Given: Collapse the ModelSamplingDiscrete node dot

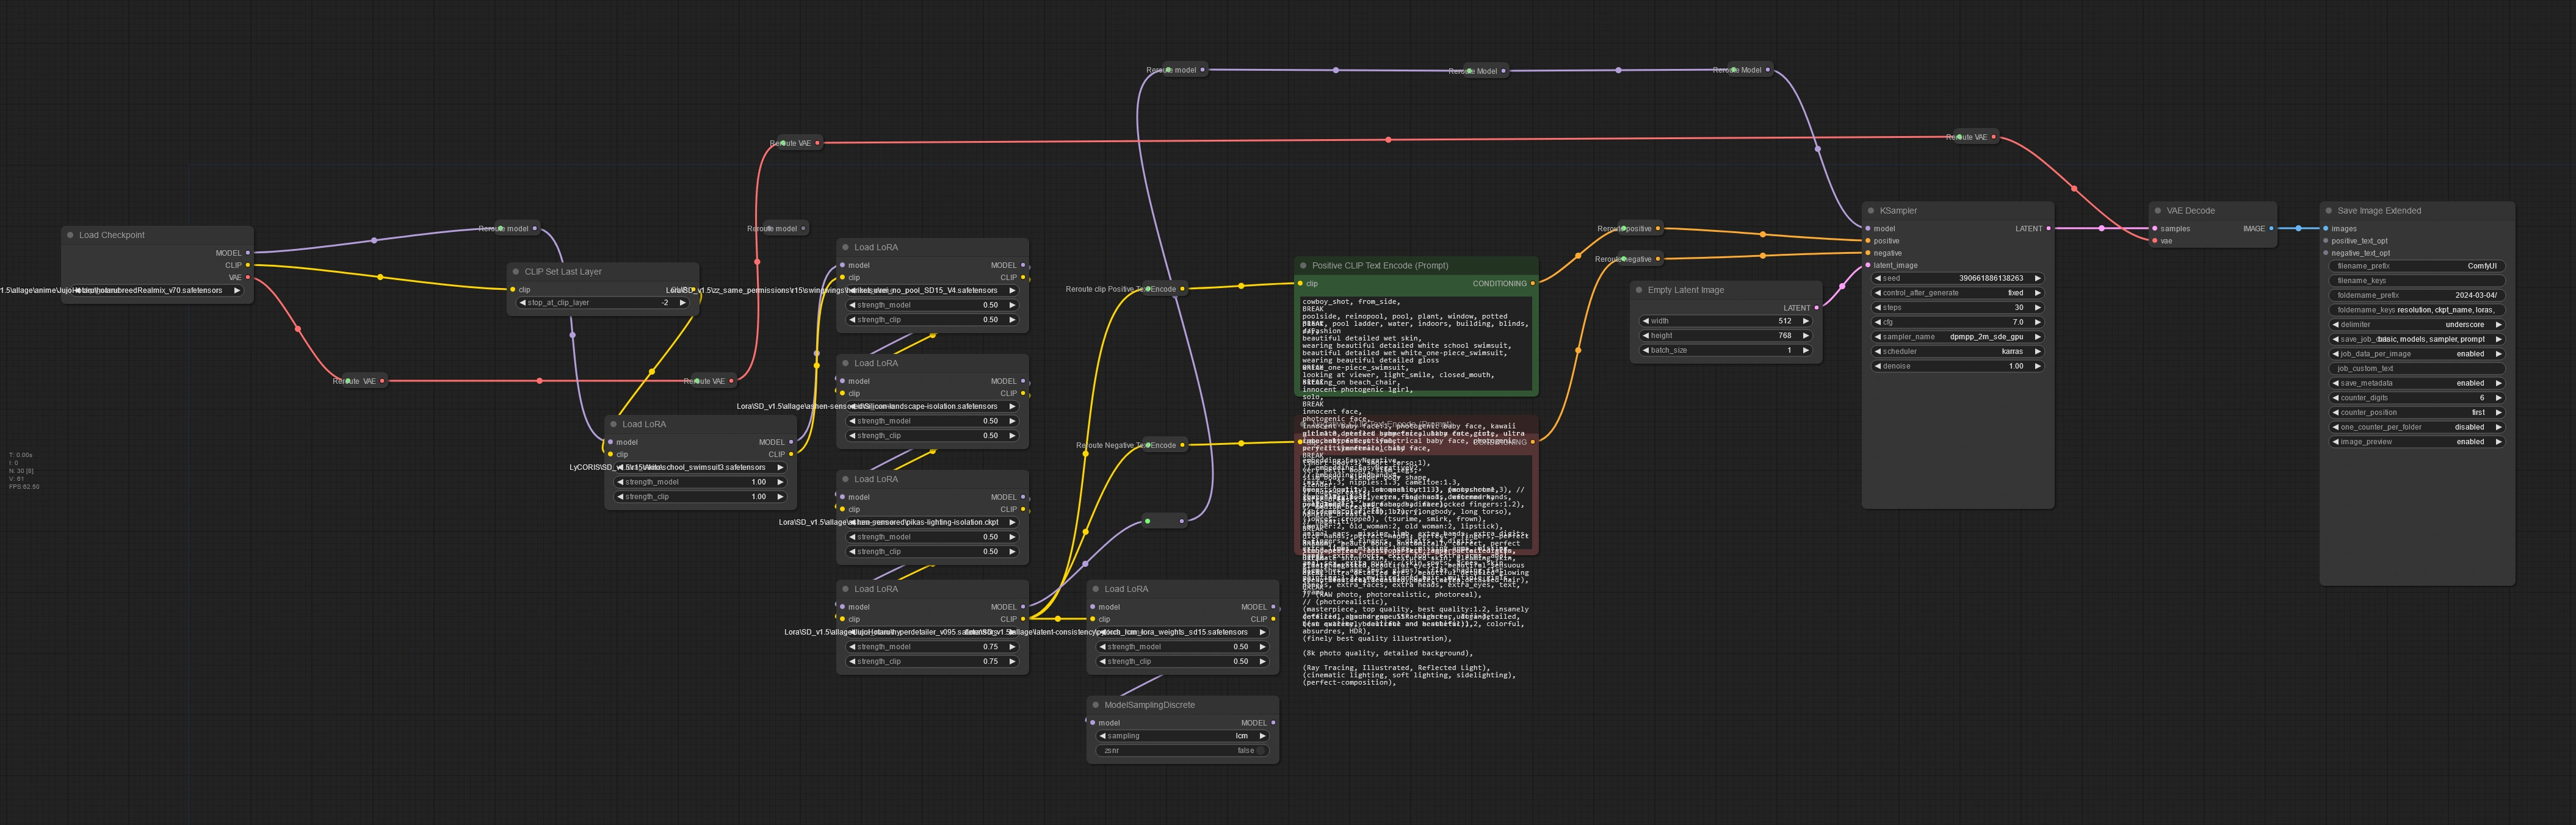Looking at the screenshot, I should click(1095, 705).
